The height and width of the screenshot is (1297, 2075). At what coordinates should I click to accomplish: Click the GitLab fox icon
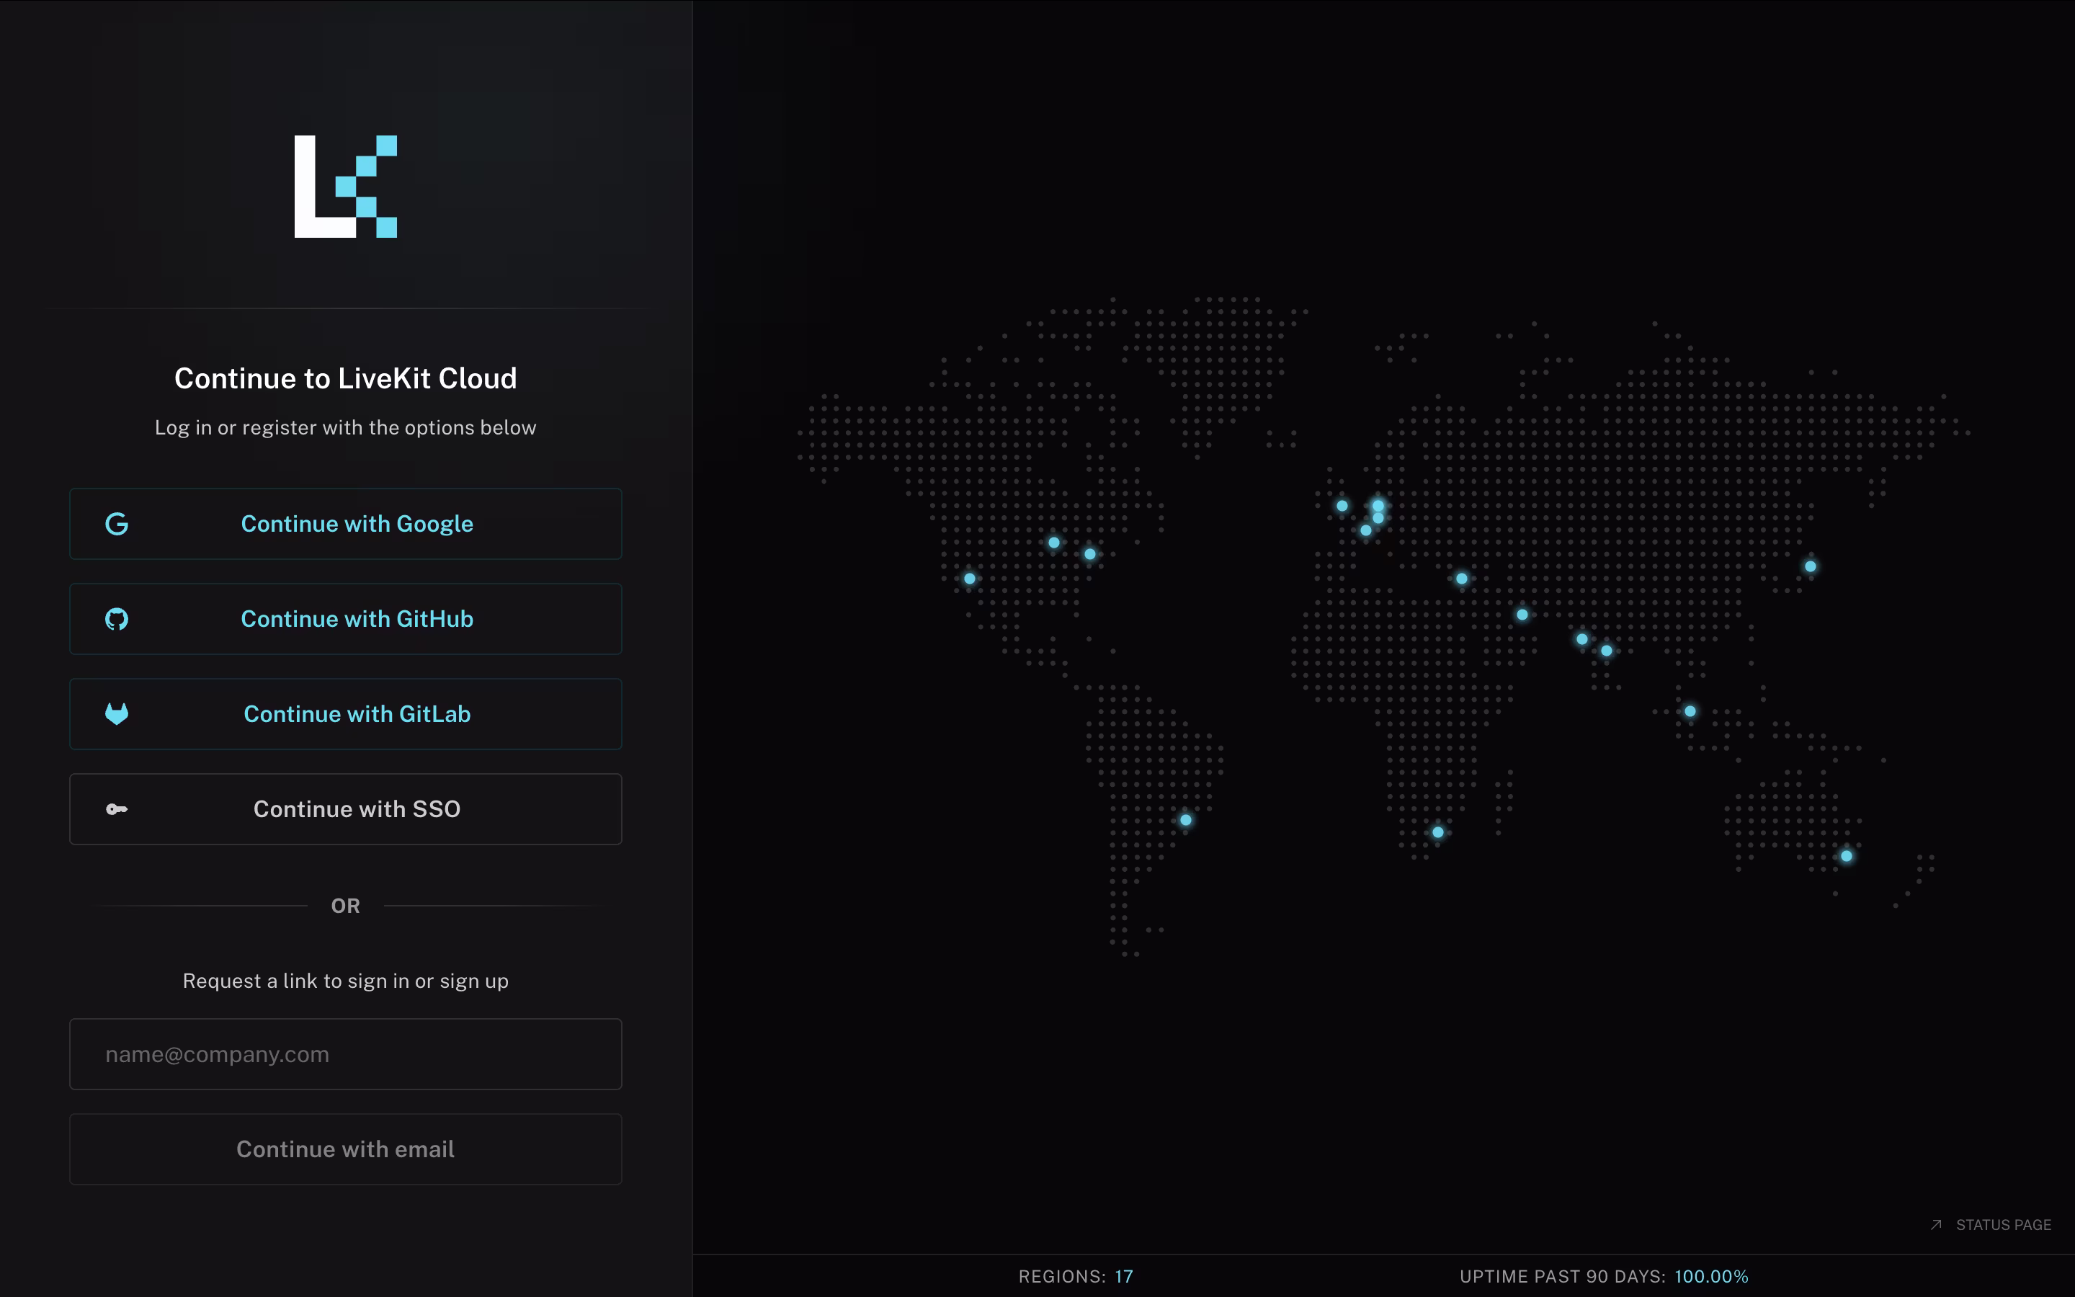pyautogui.click(x=117, y=713)
